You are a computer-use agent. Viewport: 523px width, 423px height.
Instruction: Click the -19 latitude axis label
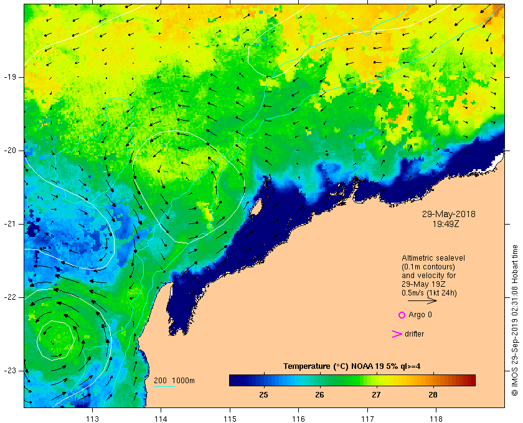click(9, 77)
